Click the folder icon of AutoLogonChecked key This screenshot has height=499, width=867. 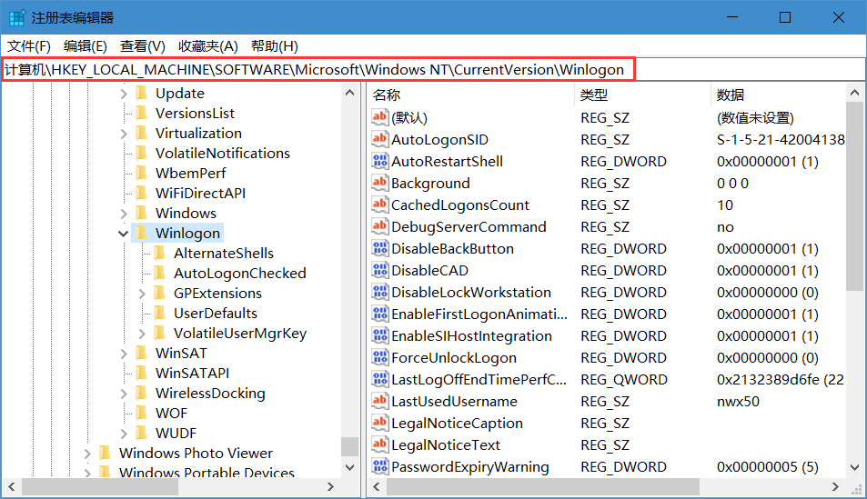[160, 273]
